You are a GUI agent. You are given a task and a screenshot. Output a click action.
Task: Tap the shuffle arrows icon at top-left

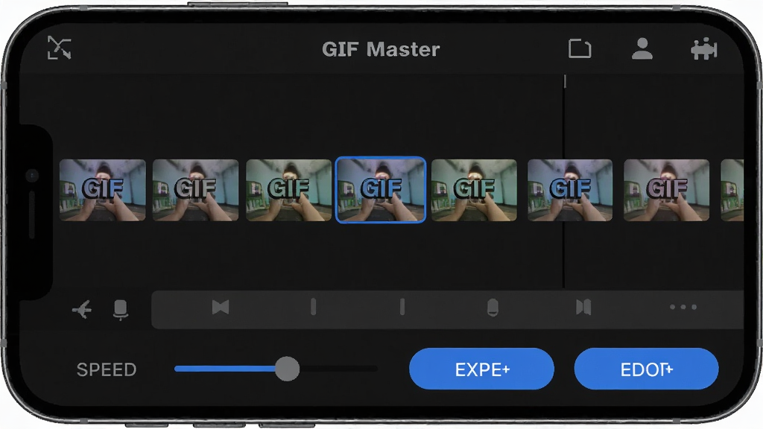[60, 48]
